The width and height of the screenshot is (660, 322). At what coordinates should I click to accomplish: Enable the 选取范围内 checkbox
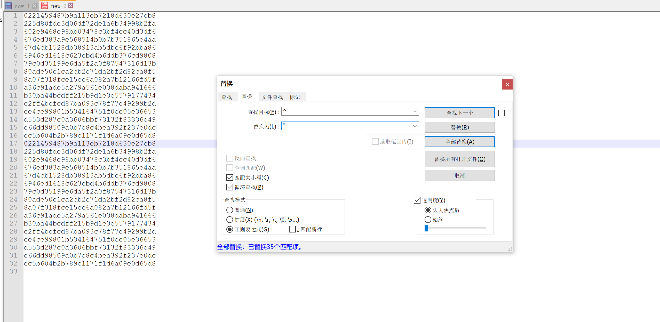pyautogui.click(x=375, y=141)
